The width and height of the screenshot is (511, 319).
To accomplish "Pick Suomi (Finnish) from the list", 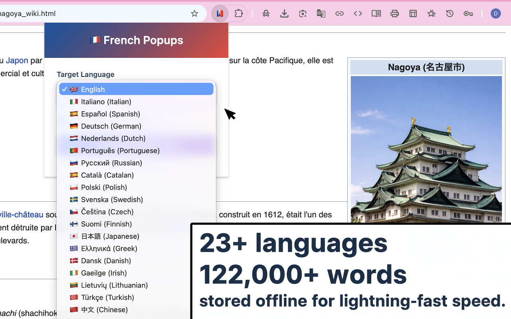I will click(136, 224).
